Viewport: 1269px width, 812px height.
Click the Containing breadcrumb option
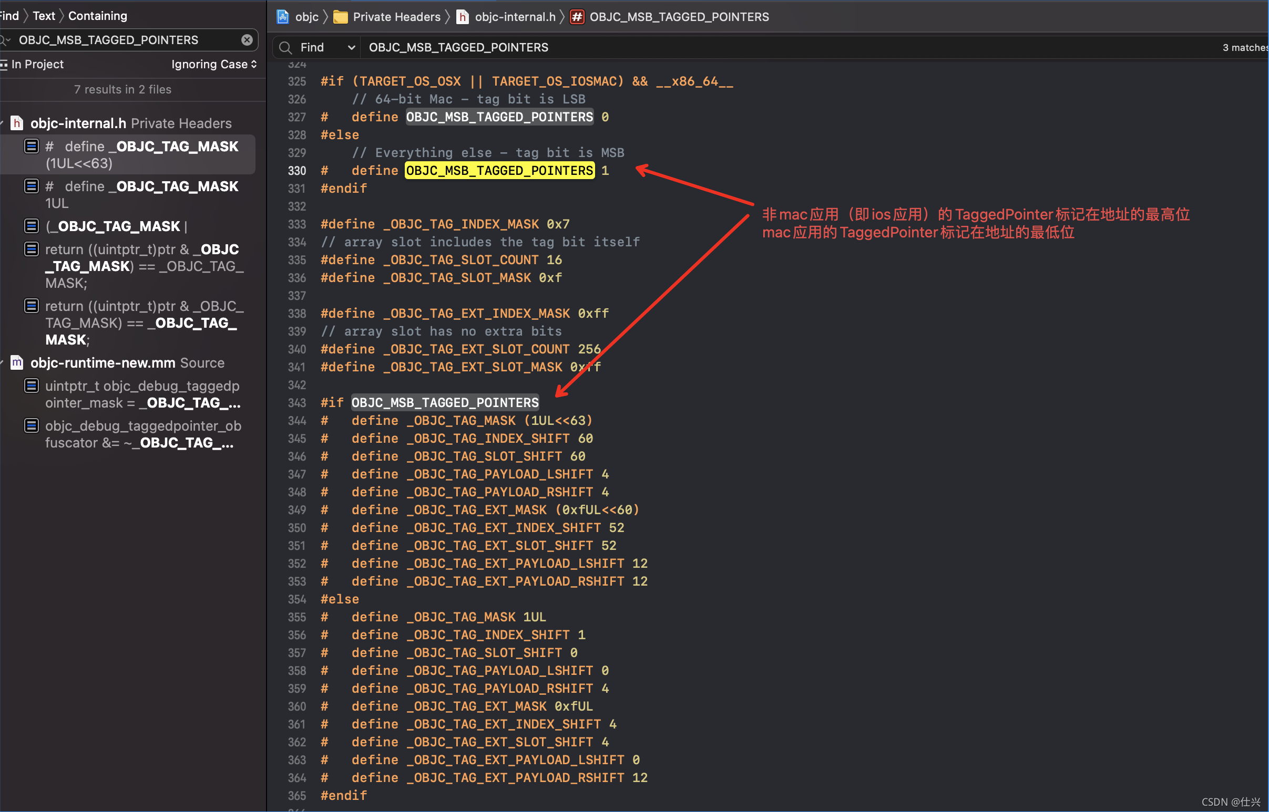coord(98,16)
